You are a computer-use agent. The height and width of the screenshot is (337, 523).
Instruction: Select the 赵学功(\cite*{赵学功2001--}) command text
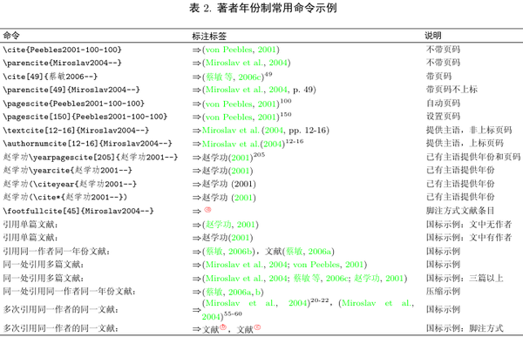(65, 198)
